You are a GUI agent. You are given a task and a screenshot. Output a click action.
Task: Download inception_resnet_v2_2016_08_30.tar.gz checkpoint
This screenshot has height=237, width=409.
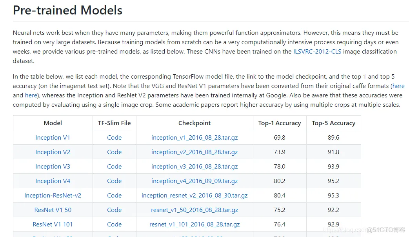coord(195,196)
